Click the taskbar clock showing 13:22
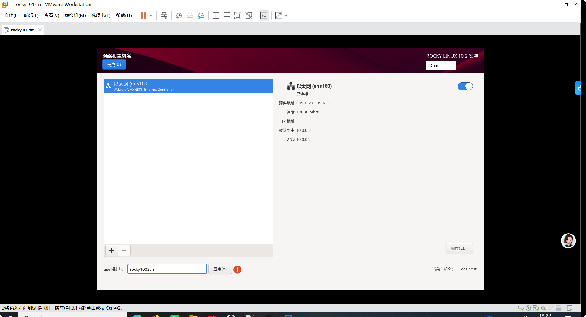586x317 pixels. pyautogui.click(x=545, y=315)
